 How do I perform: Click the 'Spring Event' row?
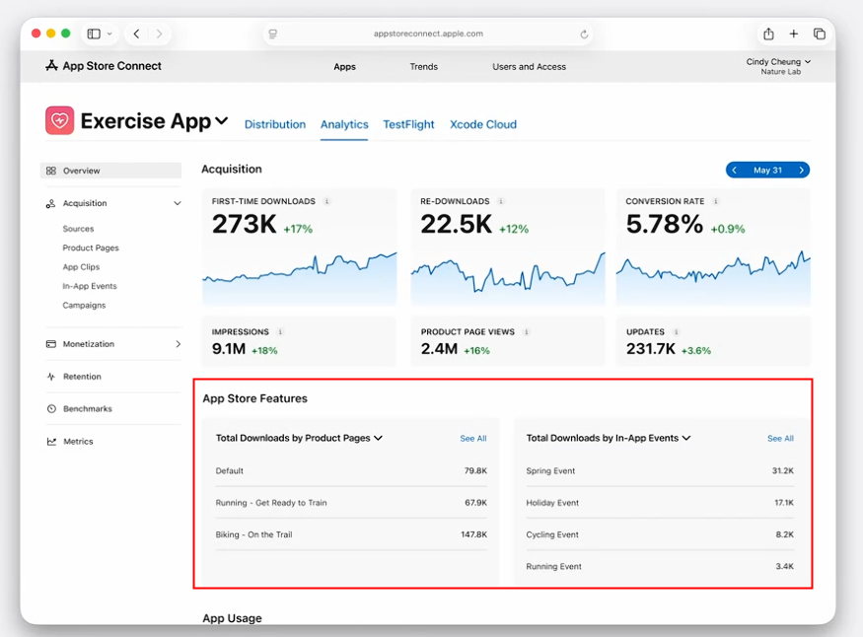[660, 471]
